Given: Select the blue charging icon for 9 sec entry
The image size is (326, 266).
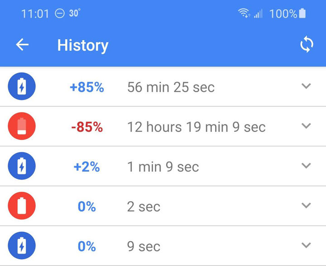Looking at the screenshot, I should click(21, 247).
